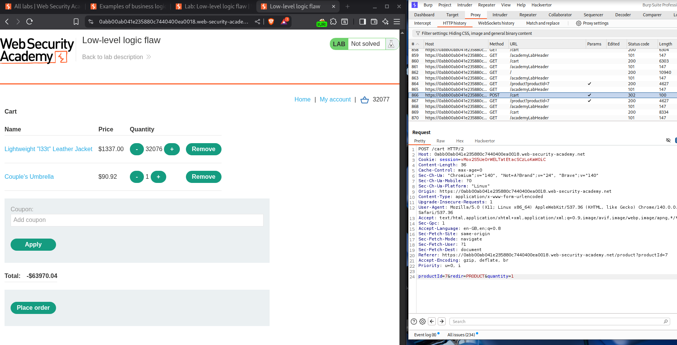
Task: Increase Couple's Umbrella quantity with plus
Action: tap(158, 177)
